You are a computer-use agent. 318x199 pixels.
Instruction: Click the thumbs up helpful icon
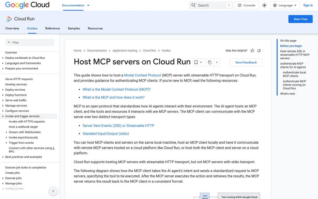[x=252, y=51]
